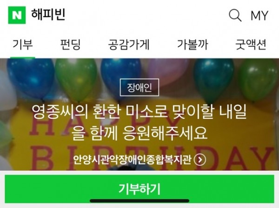
Task: Tap the green 기부하기 donate button
Action: click(x=139, y=189)
